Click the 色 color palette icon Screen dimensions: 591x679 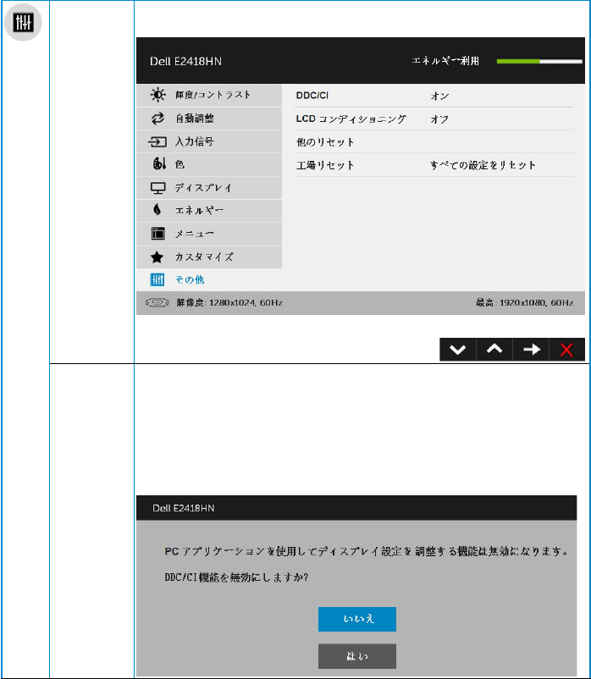click(x=159, y=163)
